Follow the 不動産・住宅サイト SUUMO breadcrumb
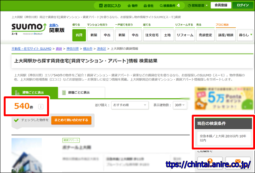 [x=31, y=49]
